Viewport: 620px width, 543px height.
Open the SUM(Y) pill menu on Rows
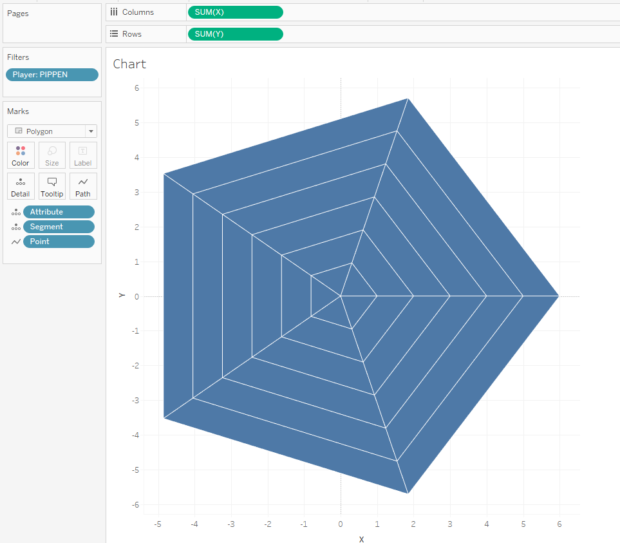click(x=235, y=33)
